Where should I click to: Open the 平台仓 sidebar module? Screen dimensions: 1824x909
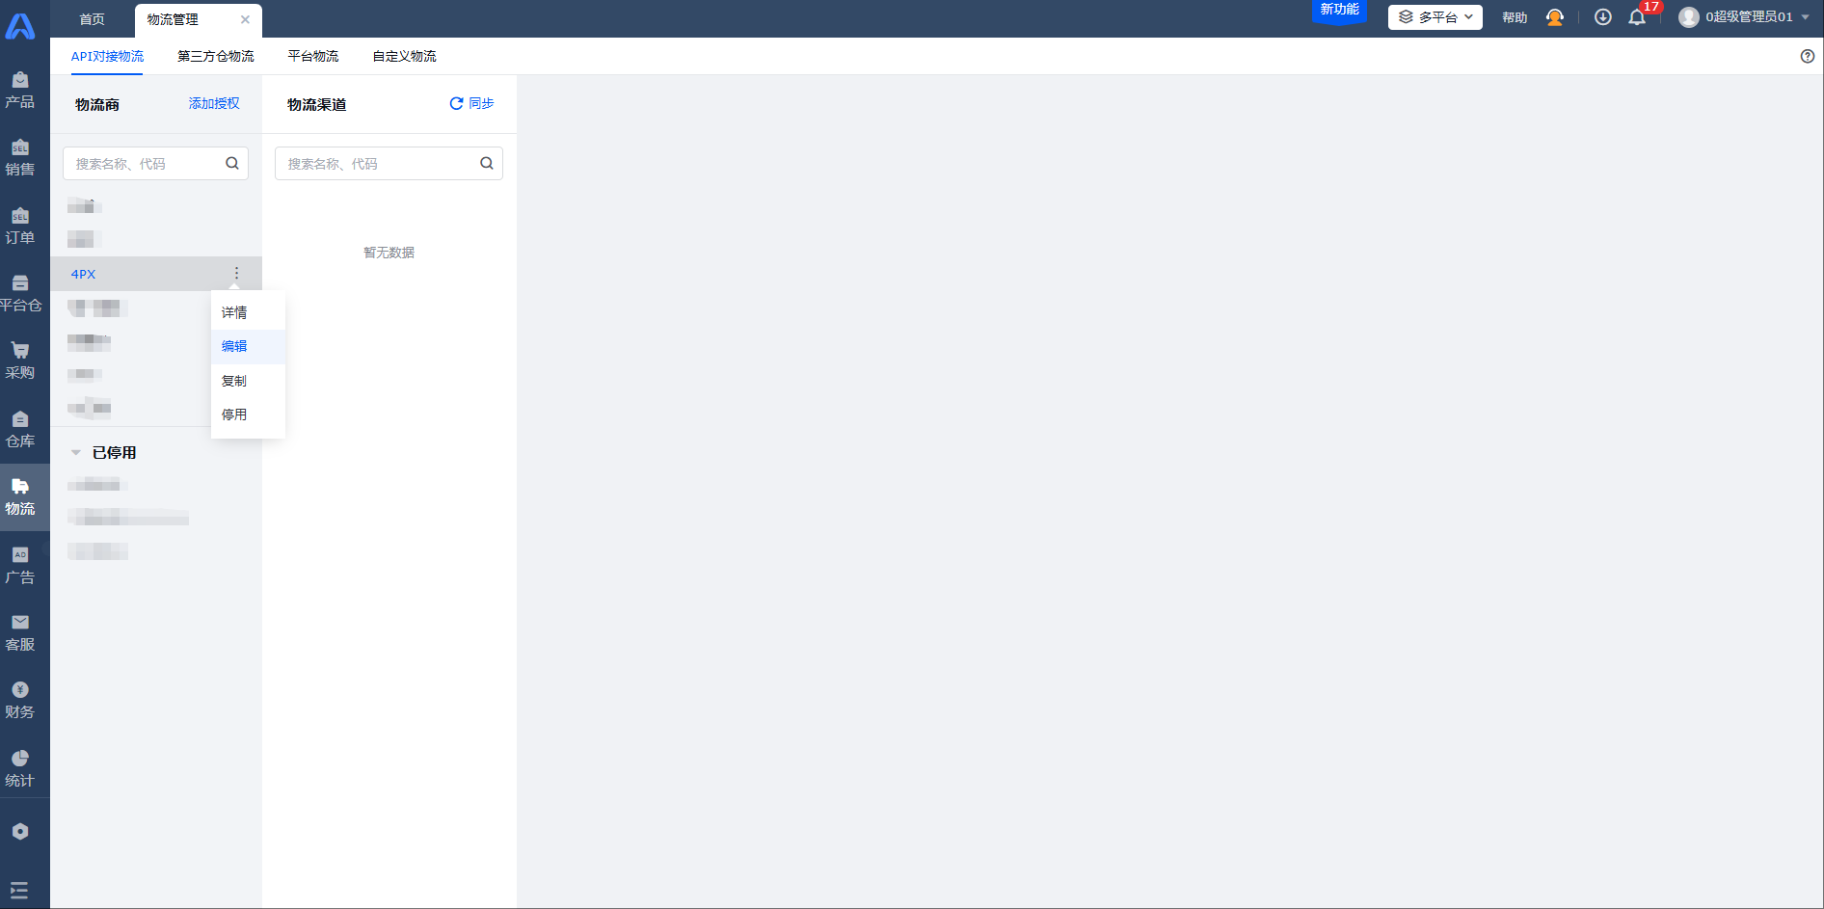tap(20, 294)
